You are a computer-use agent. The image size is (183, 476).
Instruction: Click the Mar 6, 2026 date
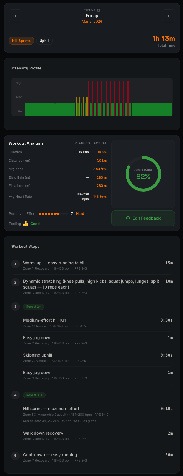click(92, 22)
